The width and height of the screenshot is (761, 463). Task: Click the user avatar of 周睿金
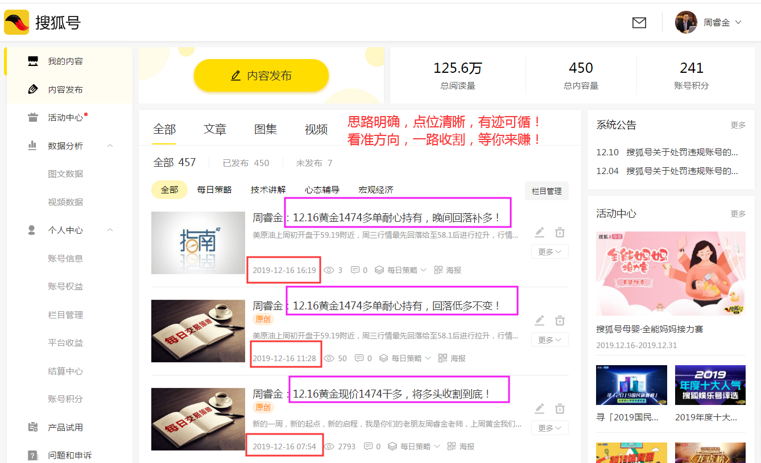[686, 22]
